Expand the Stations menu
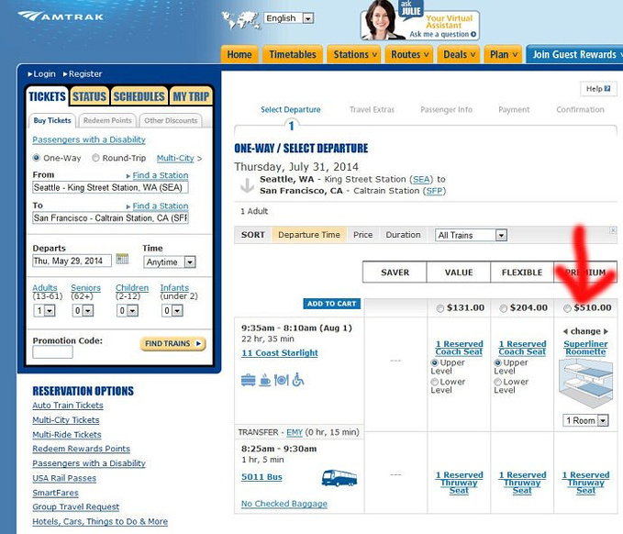The width and height of the screenshot is (623, 534). click(353, 54)
